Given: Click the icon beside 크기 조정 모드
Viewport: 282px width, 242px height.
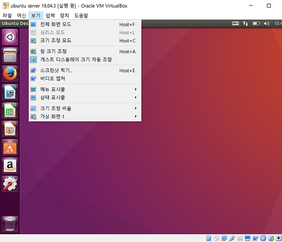Looking at the screenshot, I should click(x=33, y=40).
